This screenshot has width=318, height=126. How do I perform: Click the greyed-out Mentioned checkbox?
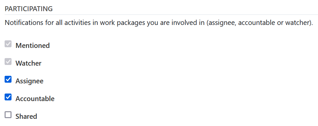point(8,44)
